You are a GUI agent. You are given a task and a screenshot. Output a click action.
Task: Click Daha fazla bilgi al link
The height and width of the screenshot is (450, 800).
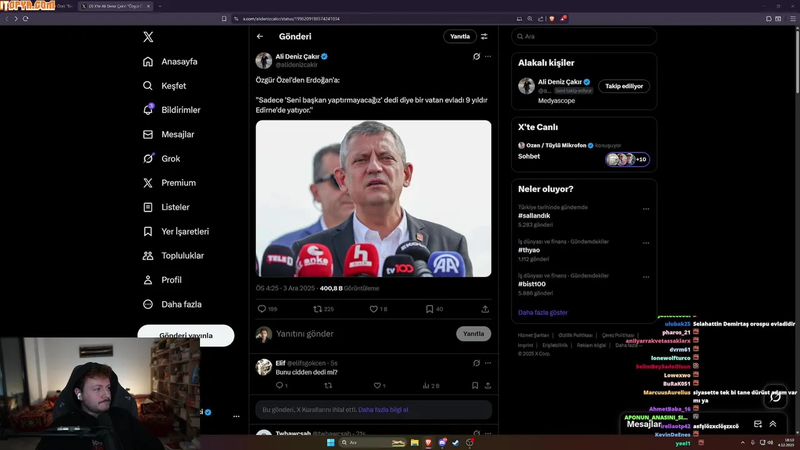(x=383, y=410)
